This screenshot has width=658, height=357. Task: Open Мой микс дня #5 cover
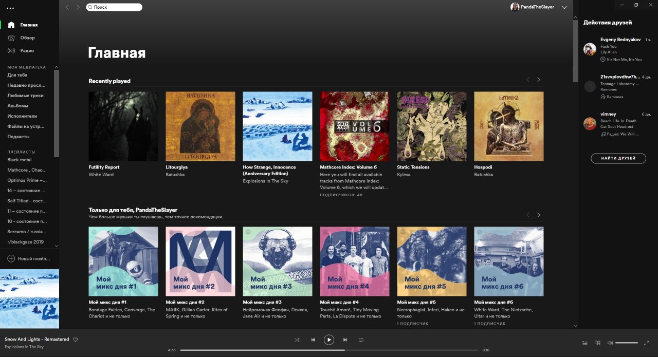pos(432,261)
